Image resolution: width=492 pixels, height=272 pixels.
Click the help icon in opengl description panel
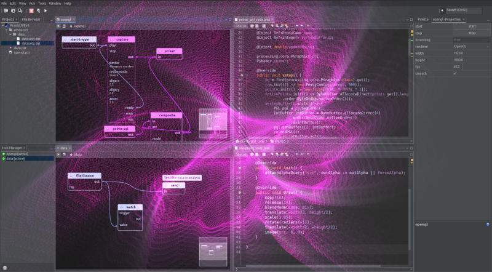488,224
